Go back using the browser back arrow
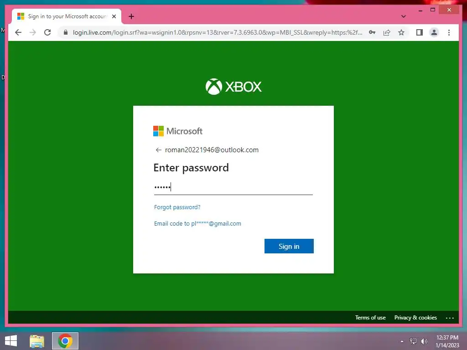Image resolution: width=467 pixels, height=350 pixels. 18,32
